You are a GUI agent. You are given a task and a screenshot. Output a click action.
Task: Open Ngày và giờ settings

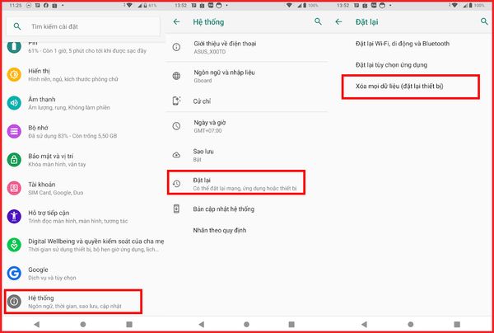[x=247, y=126]
